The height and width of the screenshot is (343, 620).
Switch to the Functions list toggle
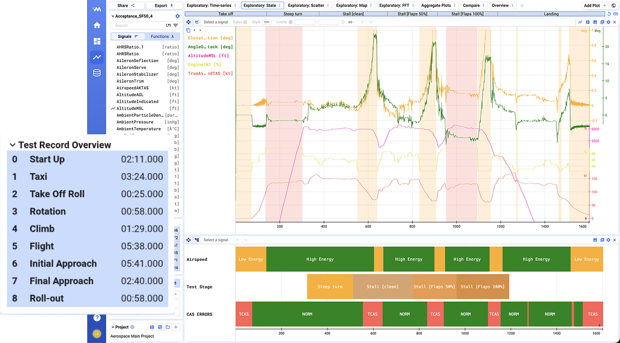[162, 37]
